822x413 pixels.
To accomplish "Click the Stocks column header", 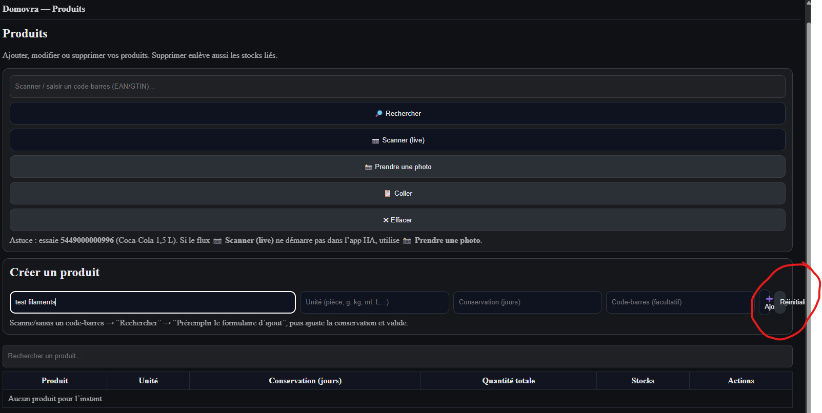I will pyautogui.click(x=643, y=381).
